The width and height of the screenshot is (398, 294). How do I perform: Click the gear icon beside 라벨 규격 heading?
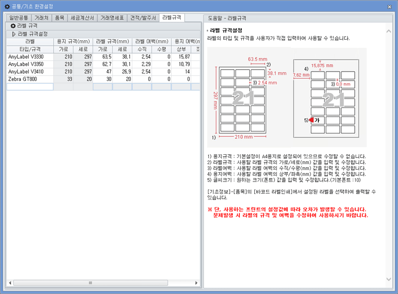(12, 26)
